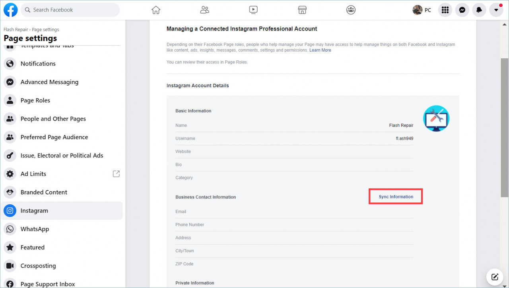This screenshot has height=288, width=509.
Task: Open Messenger from the top bar
Action: tap(462, 10)
